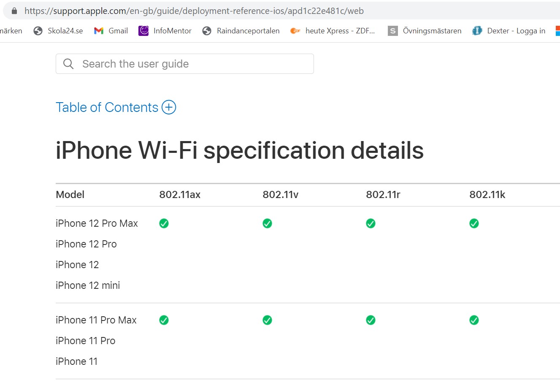Open the Dexter - Logga in bookmark
This screenshot has width=560, height=383.
[x=509, y=31]
